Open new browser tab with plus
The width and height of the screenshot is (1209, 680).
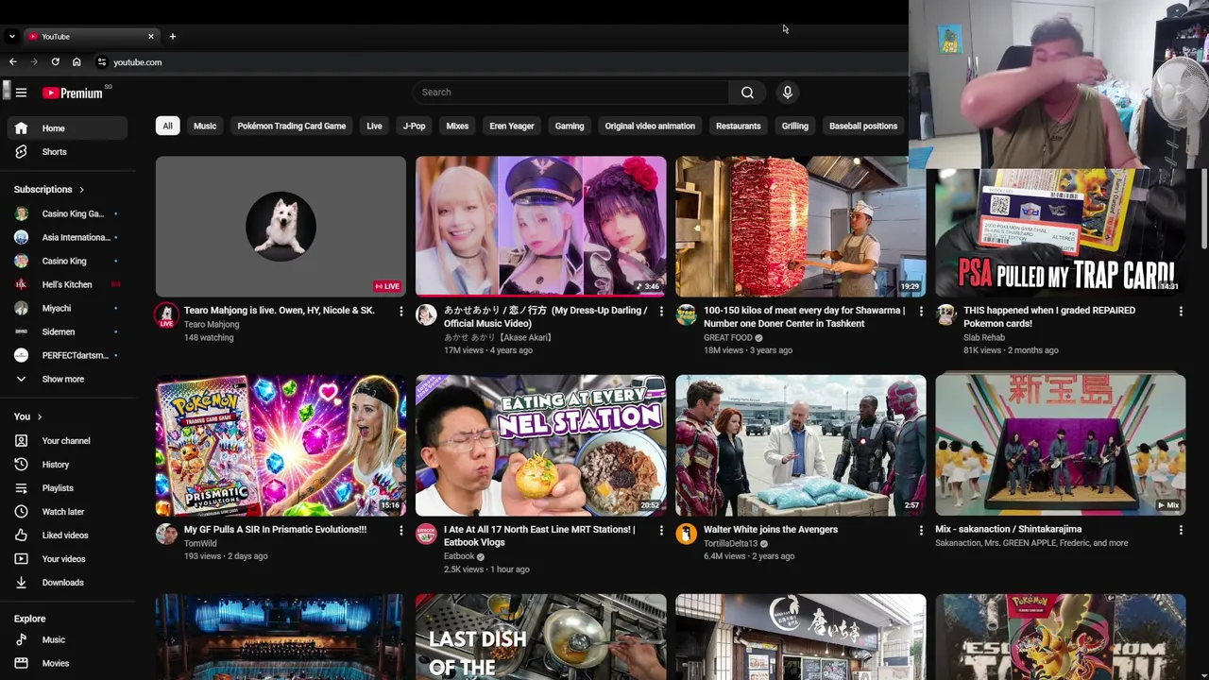click(172, 37)
